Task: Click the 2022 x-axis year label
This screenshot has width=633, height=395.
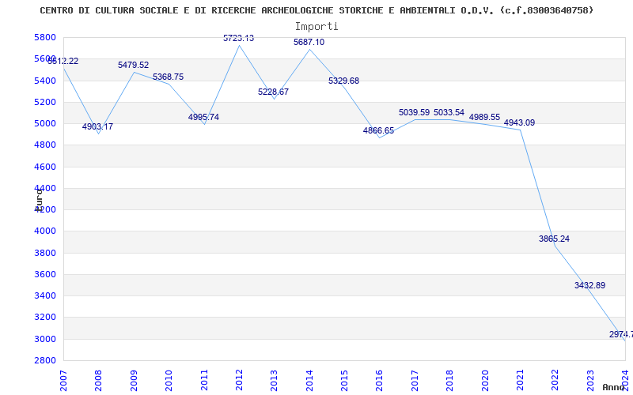Action: (555, 379)
